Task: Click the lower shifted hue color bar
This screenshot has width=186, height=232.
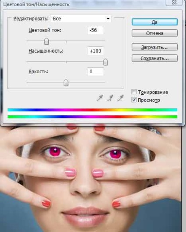Action: [92, 117]
